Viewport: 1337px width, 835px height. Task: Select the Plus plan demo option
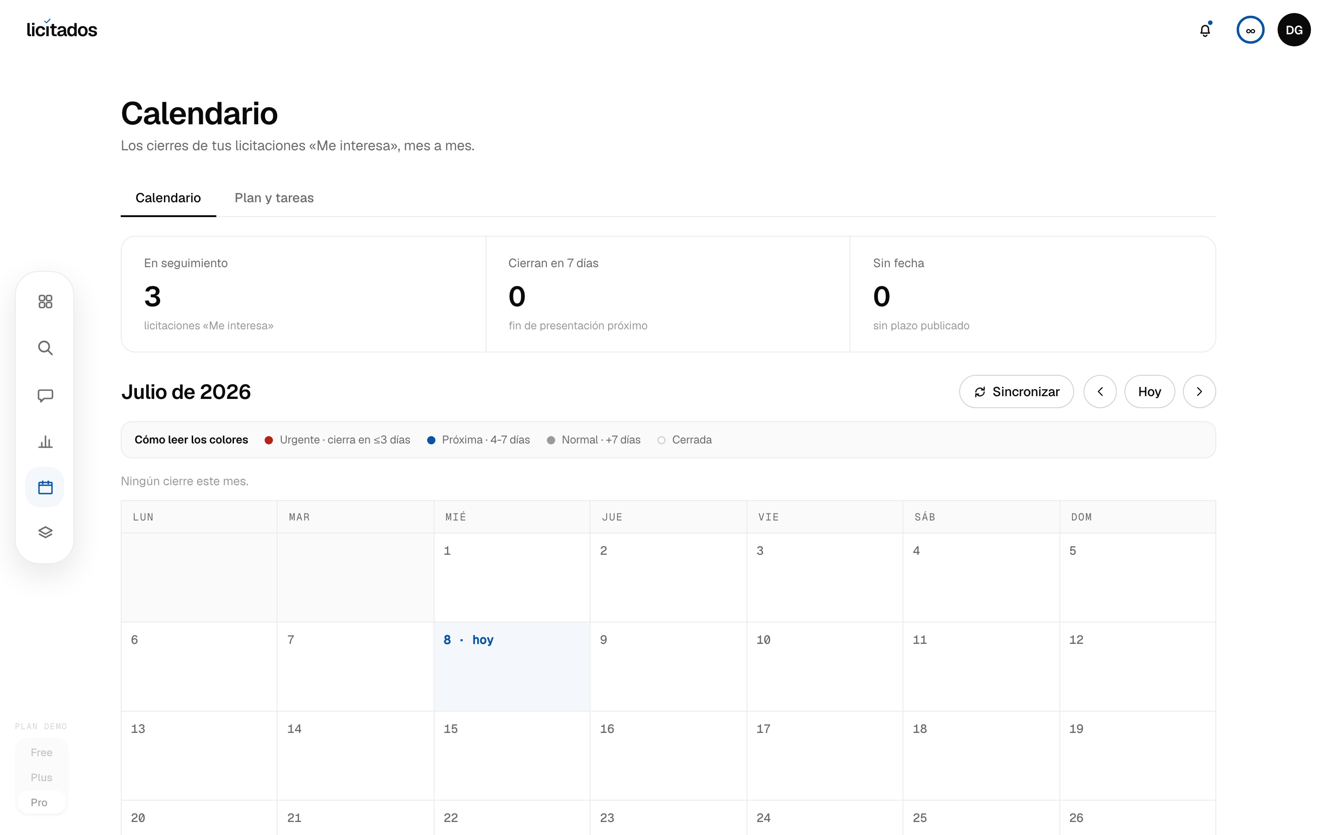coord(41,777)
